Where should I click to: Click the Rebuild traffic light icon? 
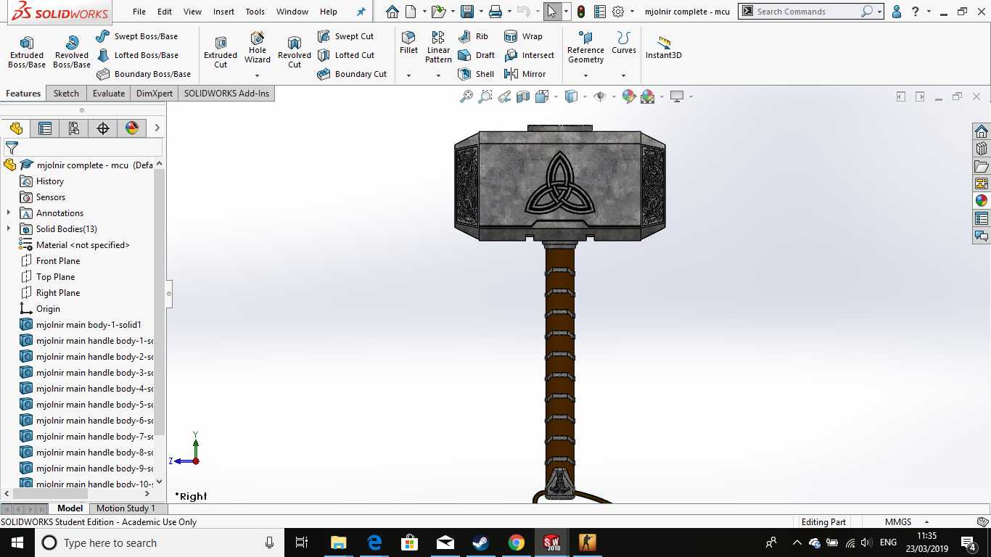pos(581,12)
